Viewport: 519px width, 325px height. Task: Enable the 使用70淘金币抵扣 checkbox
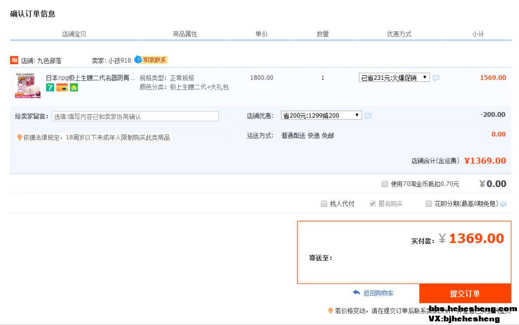[385, 184]
